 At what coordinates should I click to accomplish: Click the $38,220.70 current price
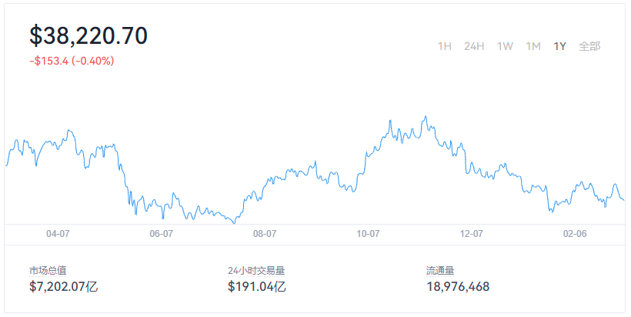88,35
